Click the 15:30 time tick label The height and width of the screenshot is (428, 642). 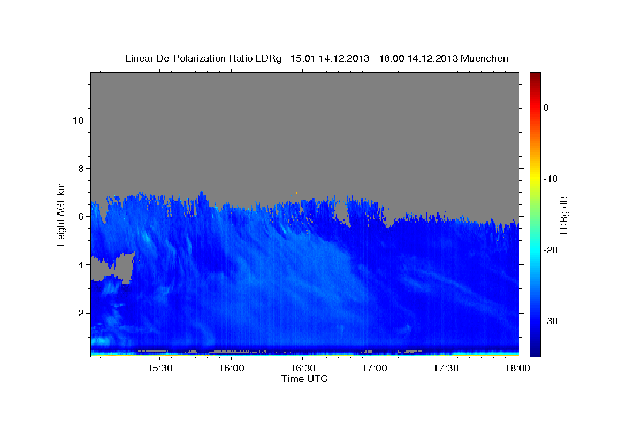(x=160, y=368)
